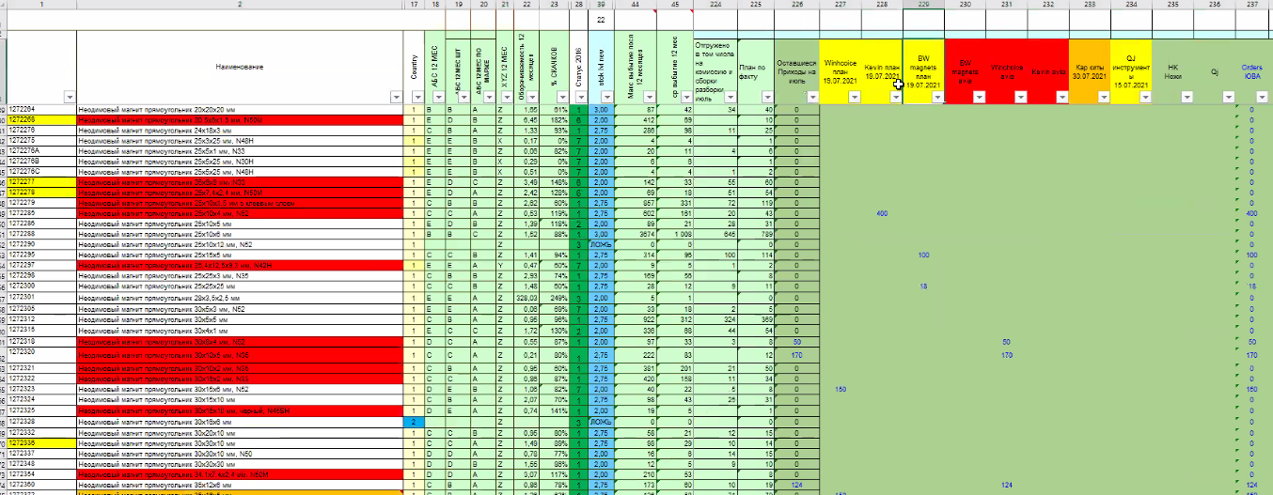This screenshot has width=1273, height=495.
Task: Select value 182% in % СКАЧКОВ column
Action: [x=553, y=120]
